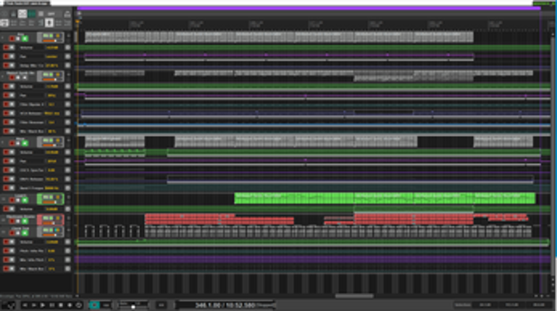
Task: Arm the Synth track for recording
Action: coord(12,77)
